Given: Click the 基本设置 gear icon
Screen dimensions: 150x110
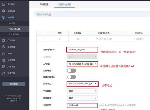Looking at the screenshot, I should [x=4, y=11].
